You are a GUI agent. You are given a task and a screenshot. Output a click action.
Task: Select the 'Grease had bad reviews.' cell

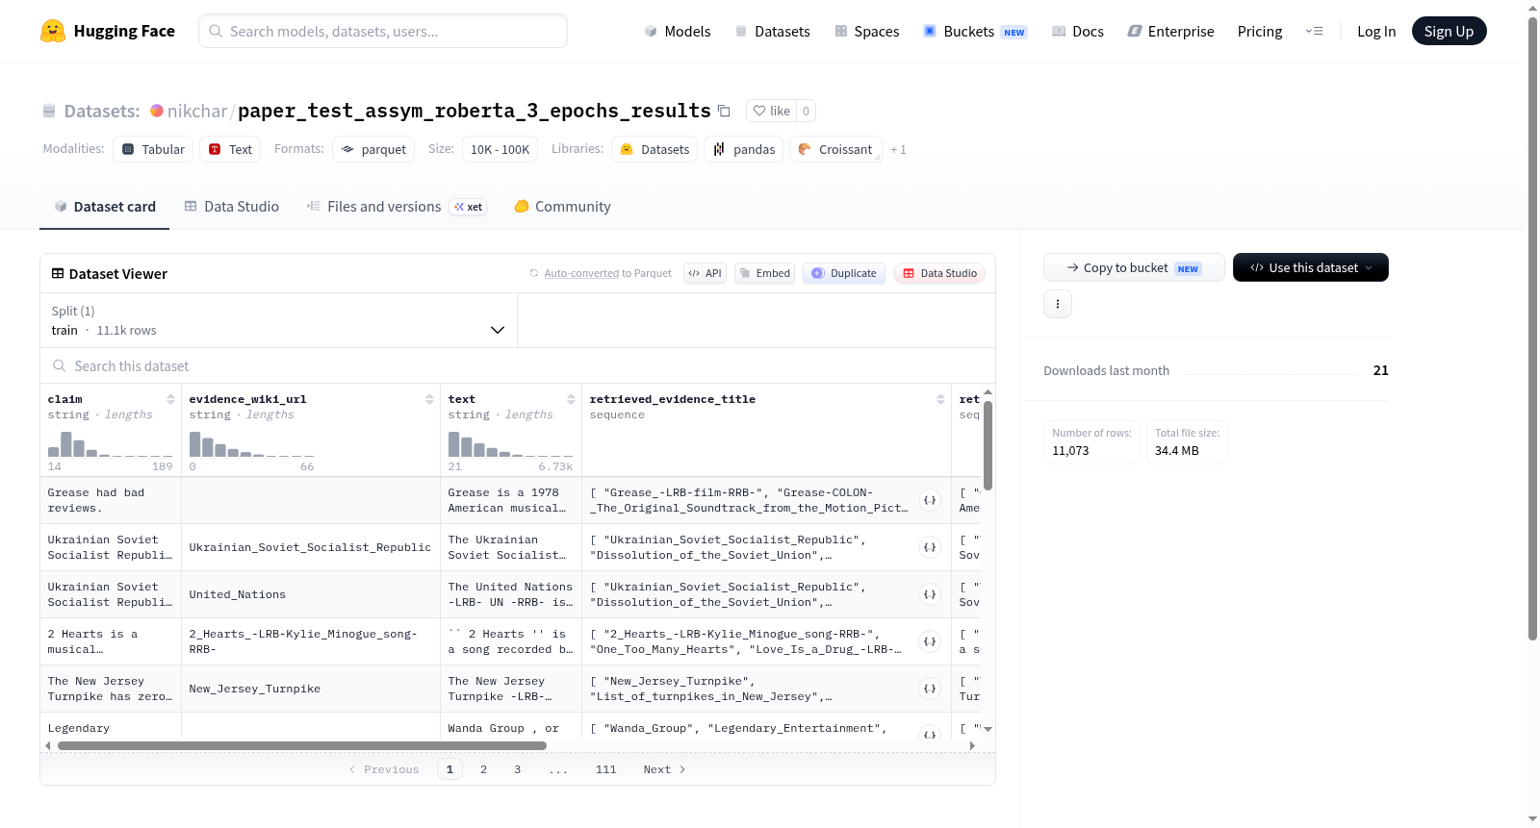coord(111,500)
